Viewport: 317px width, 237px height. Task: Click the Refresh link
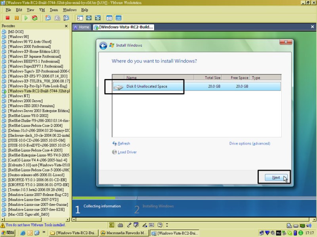click(124, 143)
